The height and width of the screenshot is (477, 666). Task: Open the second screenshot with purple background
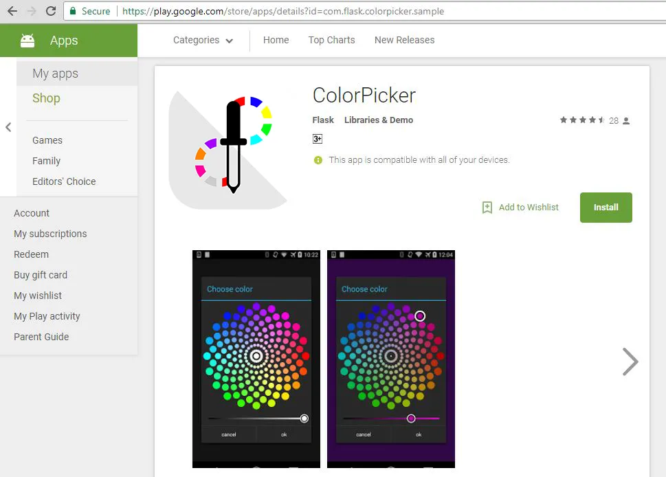pos(391,359)
